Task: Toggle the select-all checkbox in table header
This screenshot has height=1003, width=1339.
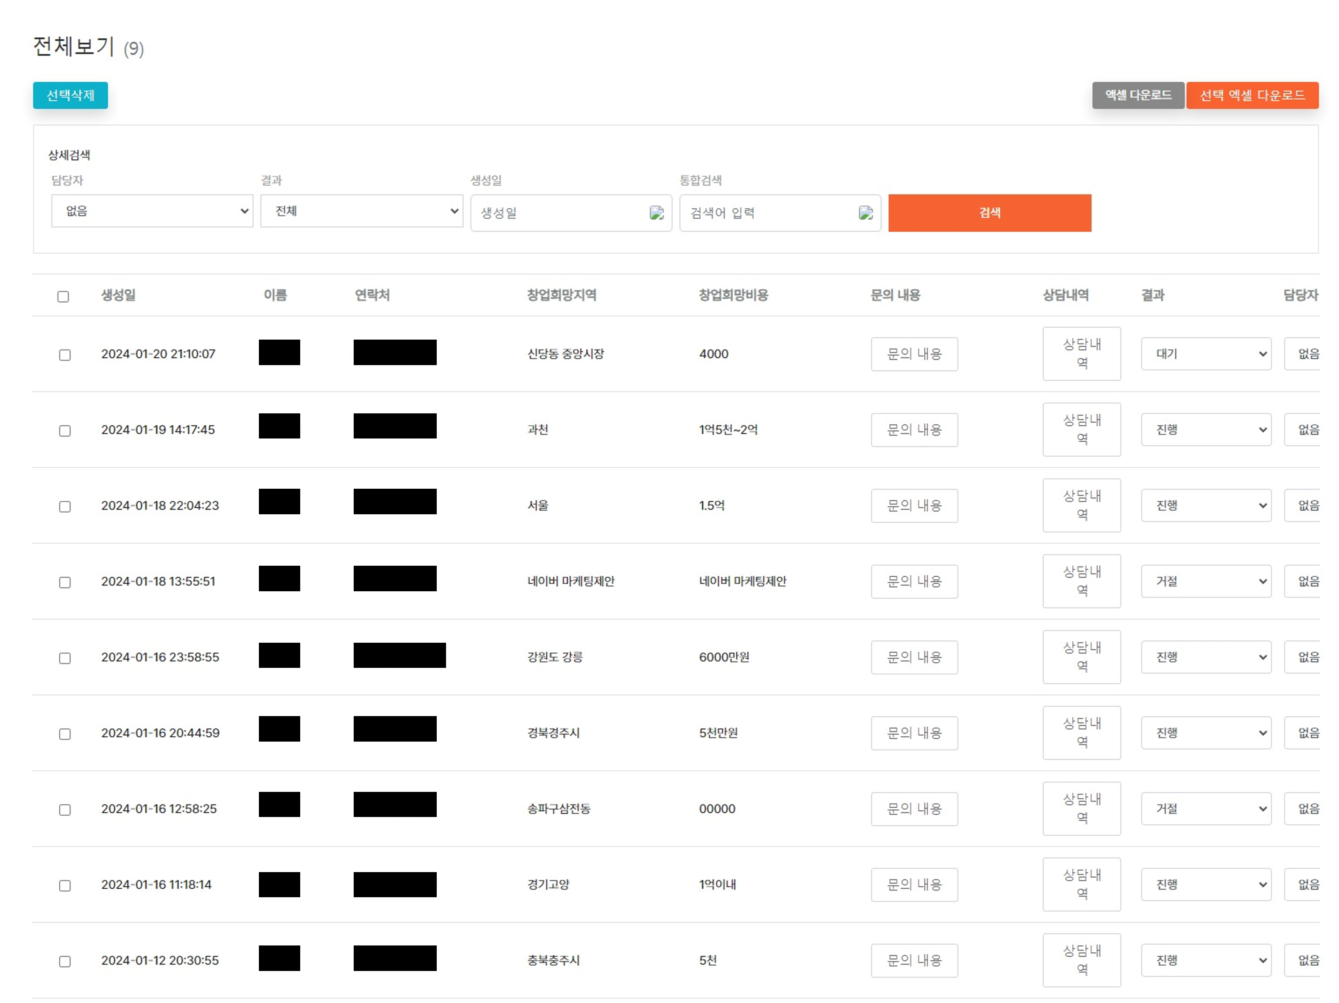Action: (63, 296)
